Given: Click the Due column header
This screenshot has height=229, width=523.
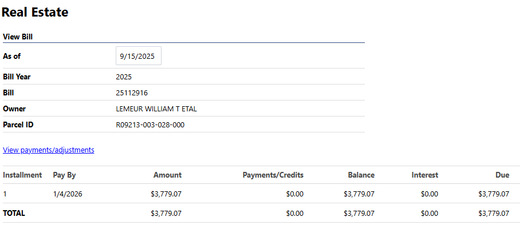Looking at the screenshot, I should (502, 175).
